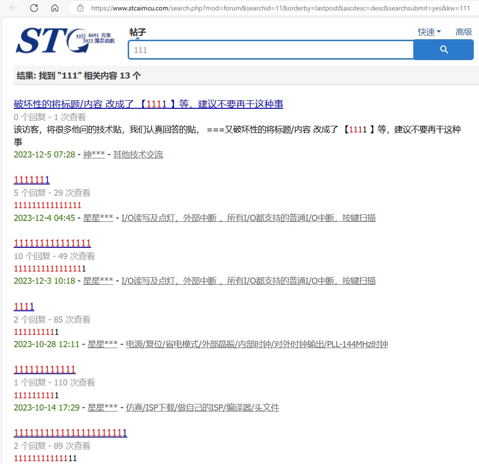This screenshot has height=464, width=479.
Task: Open thread titled 1111
Action: tap(24, 306)
